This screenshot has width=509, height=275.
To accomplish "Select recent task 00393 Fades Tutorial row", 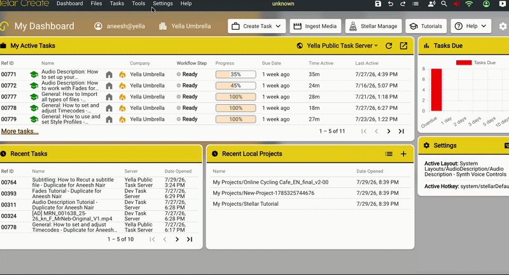I will (99, 194).
